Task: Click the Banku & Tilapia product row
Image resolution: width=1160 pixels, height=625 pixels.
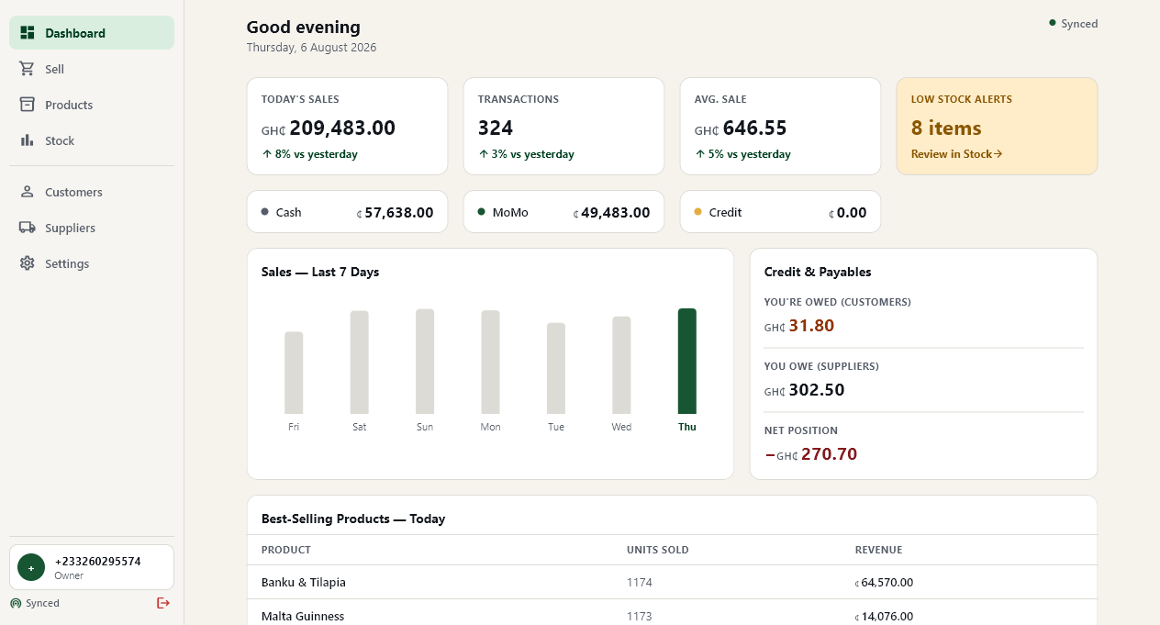Action: tap(672, 582)
